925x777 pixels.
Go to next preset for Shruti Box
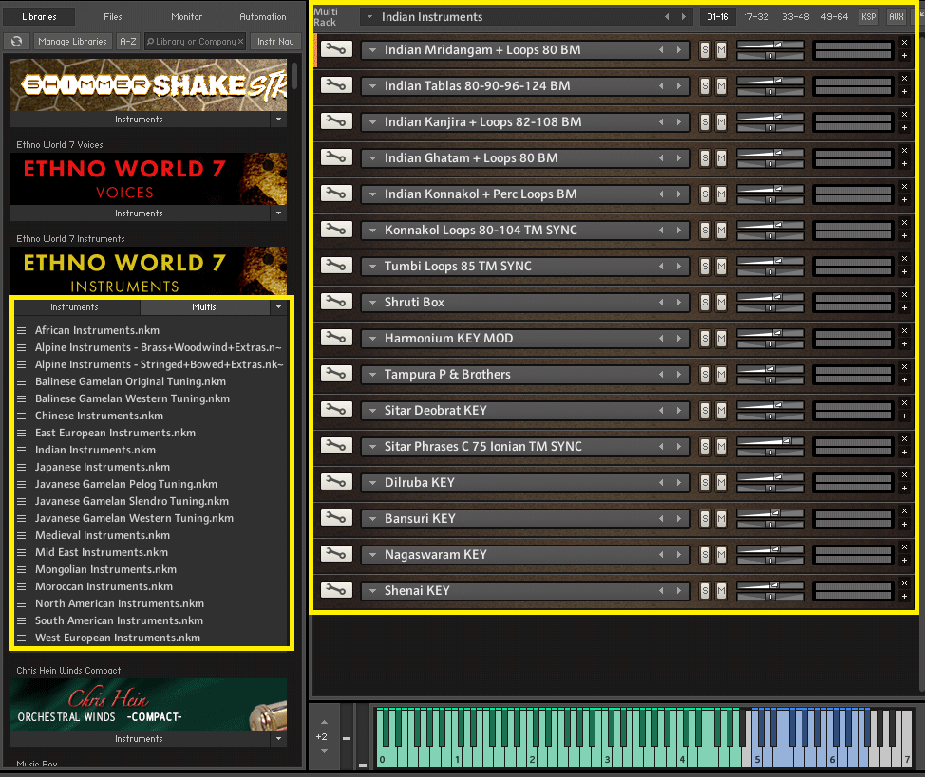point(679,303)
